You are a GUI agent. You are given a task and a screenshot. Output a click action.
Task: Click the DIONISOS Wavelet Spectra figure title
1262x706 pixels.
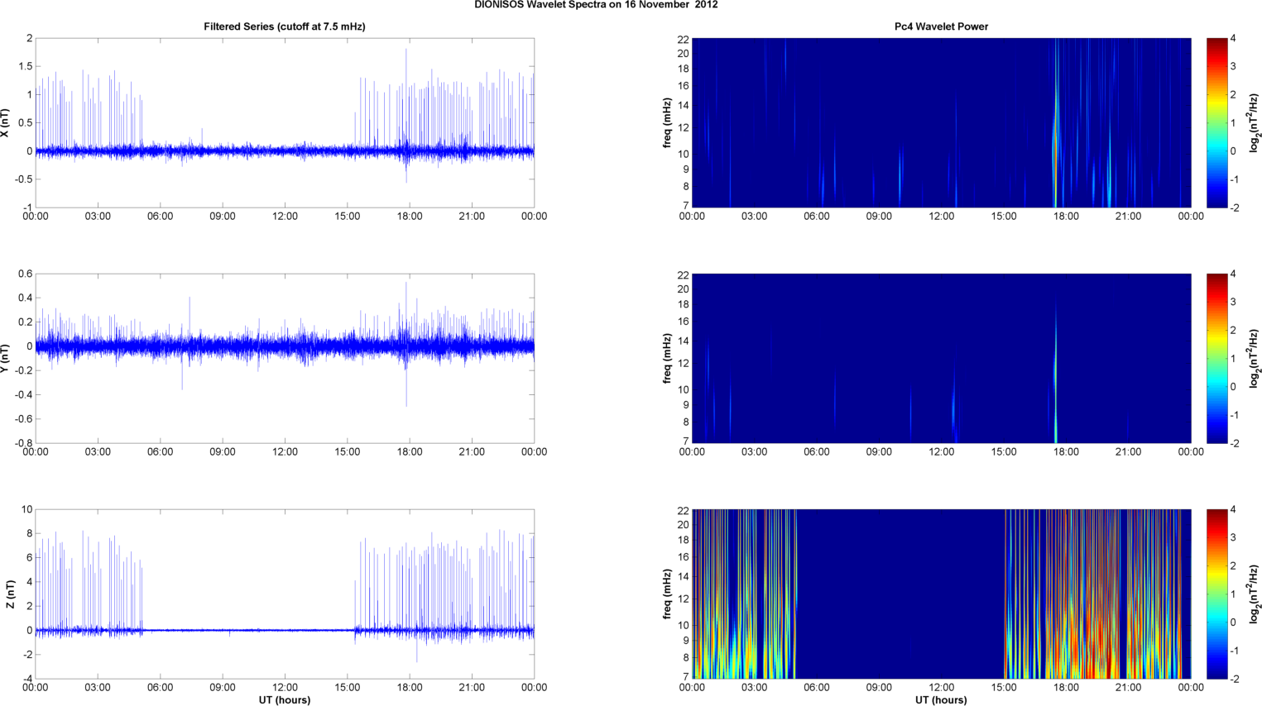[596, 5]
